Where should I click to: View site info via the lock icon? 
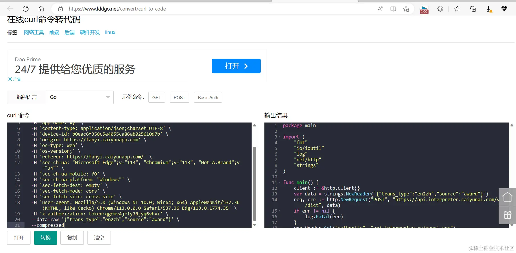pos(60,9)
